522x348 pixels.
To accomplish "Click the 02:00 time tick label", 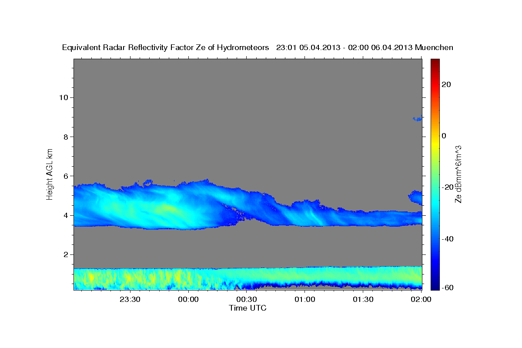I will tap(421, 299).
